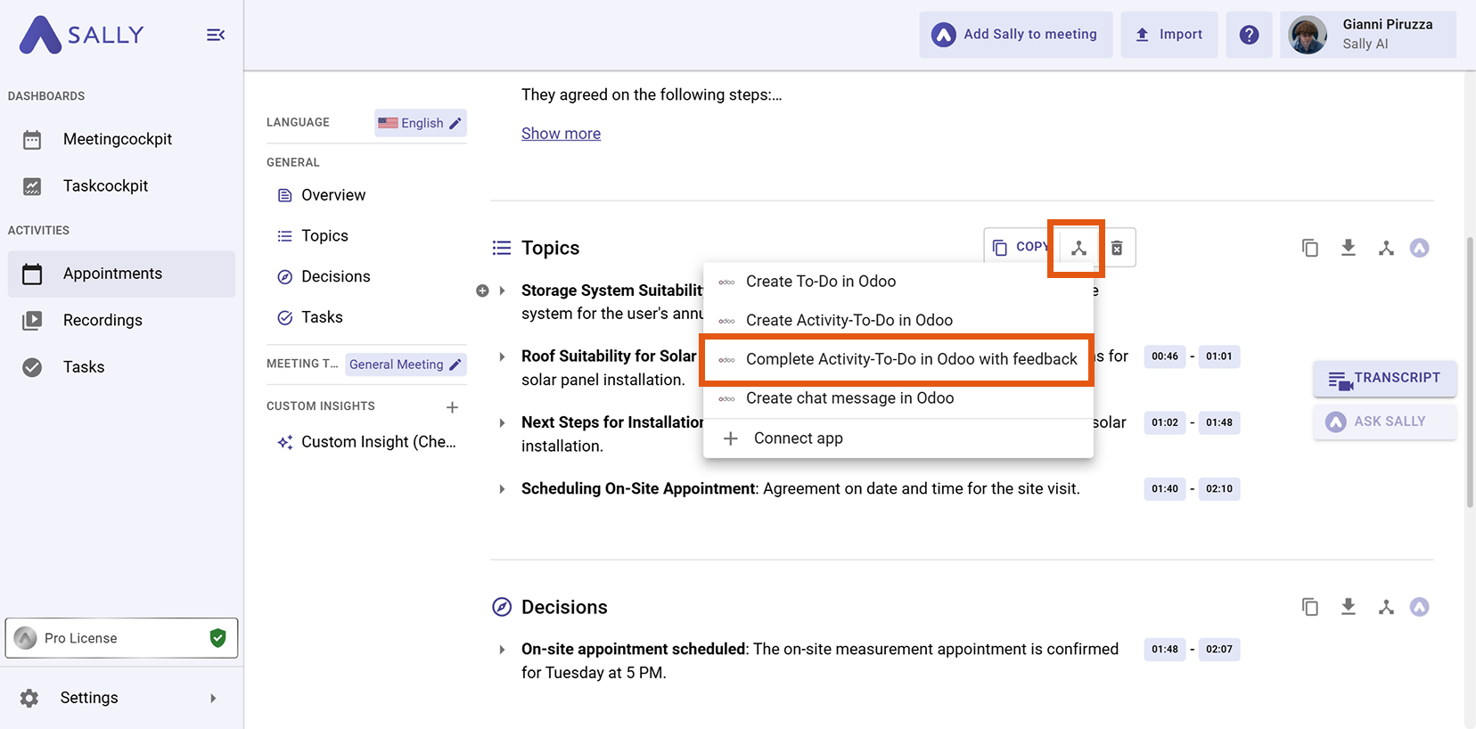Click copy icon in Decisions section header
The width and height of the screenshot is (1476, 729).
tap(1310, 607)
